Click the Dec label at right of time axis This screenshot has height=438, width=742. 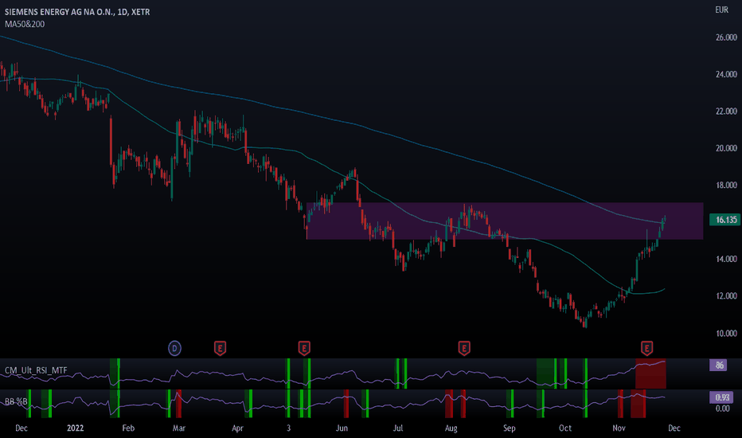pyautogui.click(x=674, y=428)
